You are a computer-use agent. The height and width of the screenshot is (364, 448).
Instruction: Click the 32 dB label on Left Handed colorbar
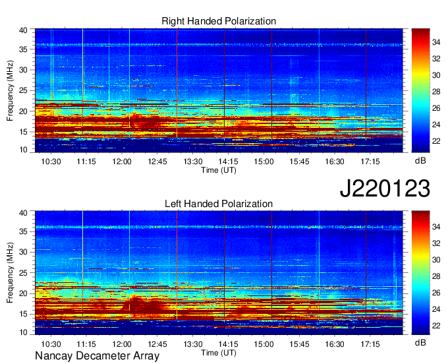tap(436, 243)
